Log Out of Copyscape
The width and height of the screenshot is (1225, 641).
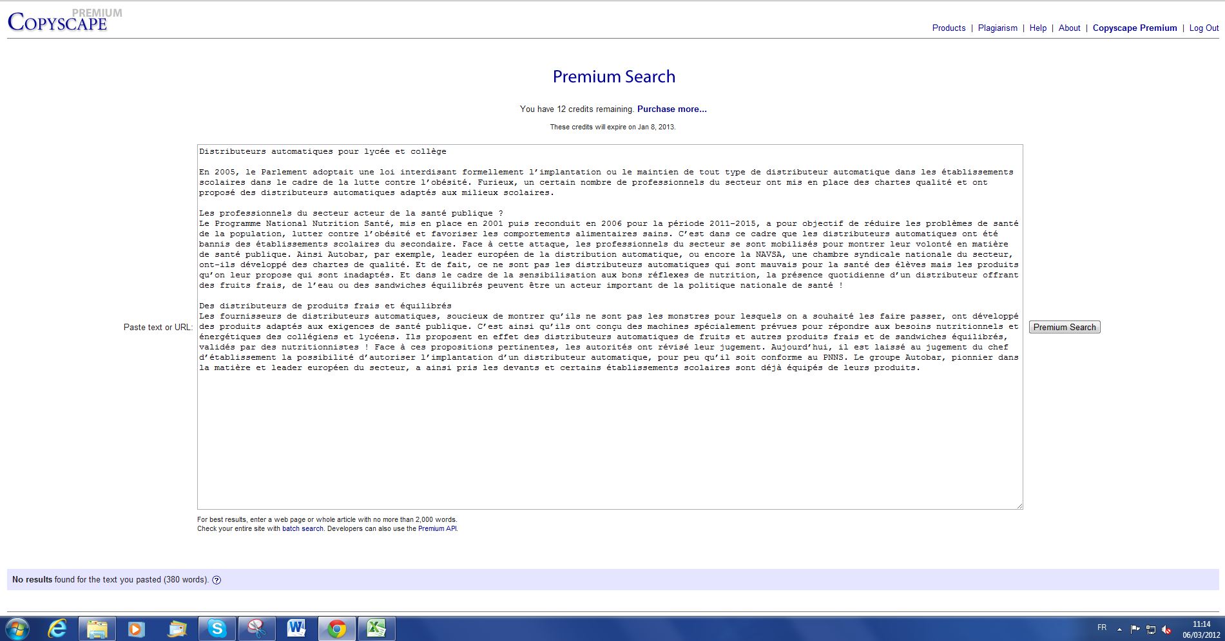(x=1204, y=28)
